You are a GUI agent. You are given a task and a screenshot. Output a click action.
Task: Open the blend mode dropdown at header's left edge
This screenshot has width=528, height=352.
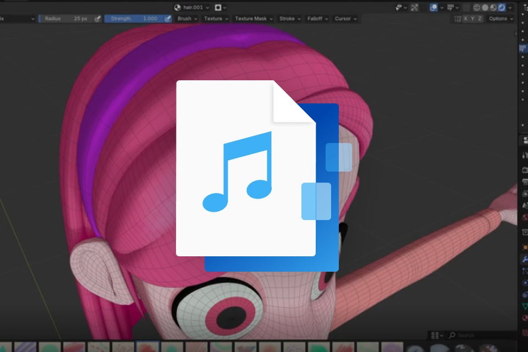pyautogui.click(x=18, y=19)
